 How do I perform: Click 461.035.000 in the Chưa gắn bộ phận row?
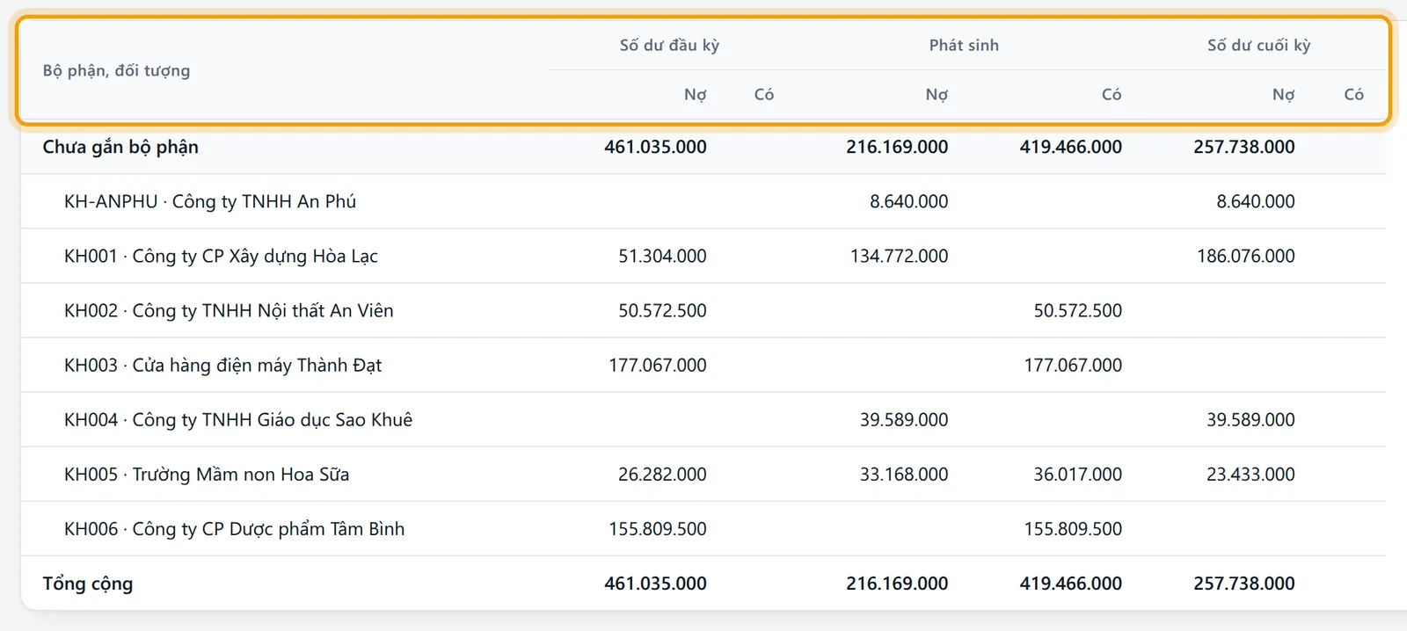click(x=655, y=147)
